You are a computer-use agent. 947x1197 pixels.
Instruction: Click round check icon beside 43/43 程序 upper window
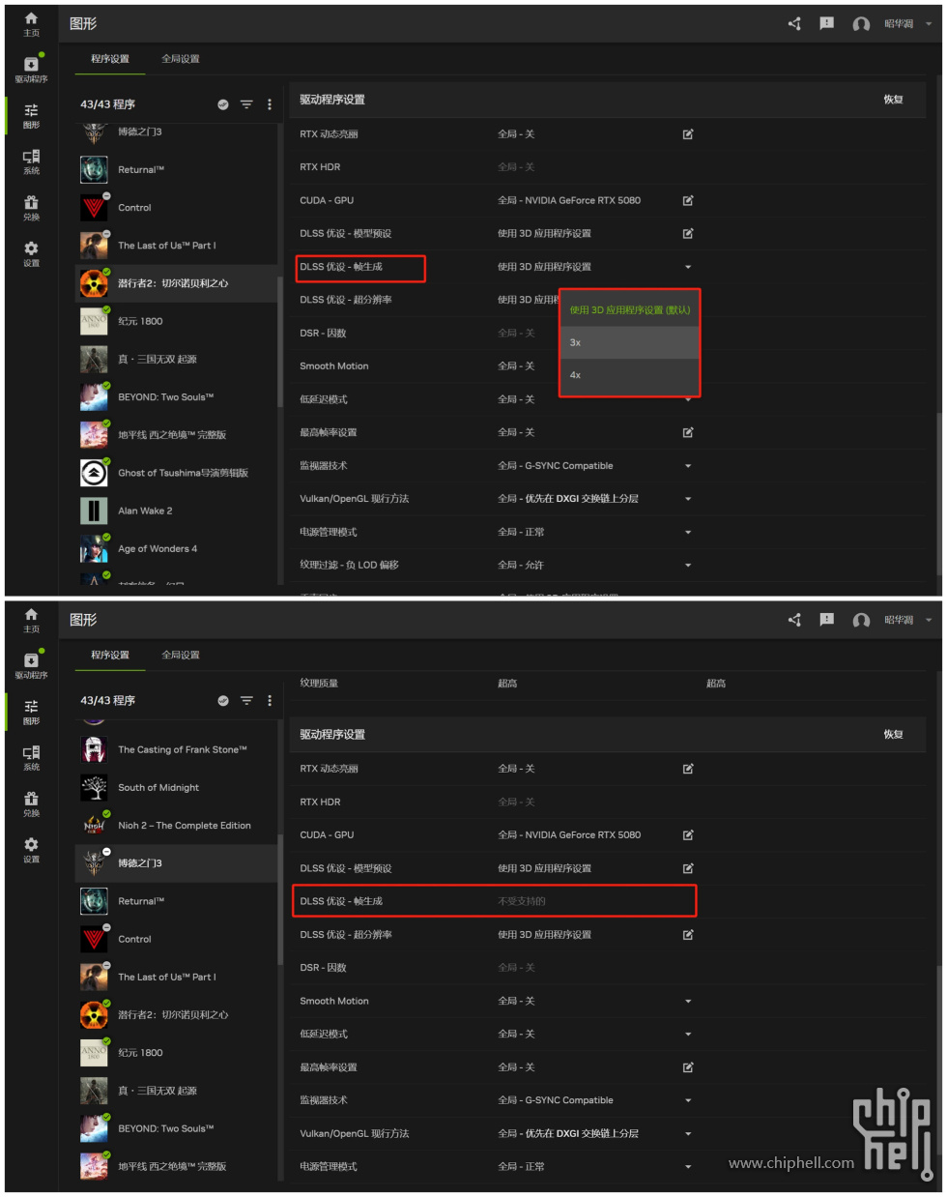tap(223, 104)
